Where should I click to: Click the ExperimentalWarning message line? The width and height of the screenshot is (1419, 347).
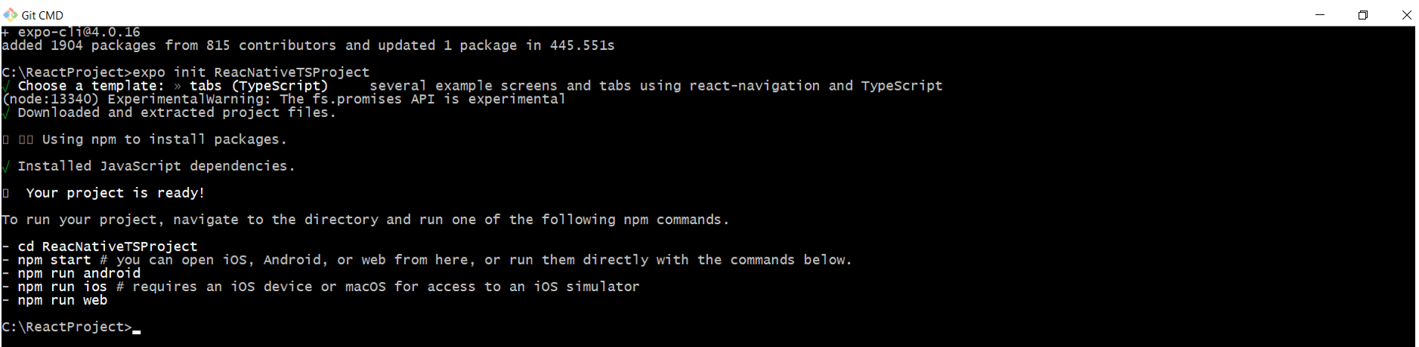[x=283, y=100]
